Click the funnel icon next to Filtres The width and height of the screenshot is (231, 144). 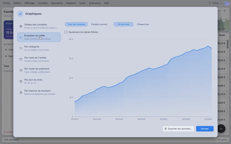(x=209, y=3)
